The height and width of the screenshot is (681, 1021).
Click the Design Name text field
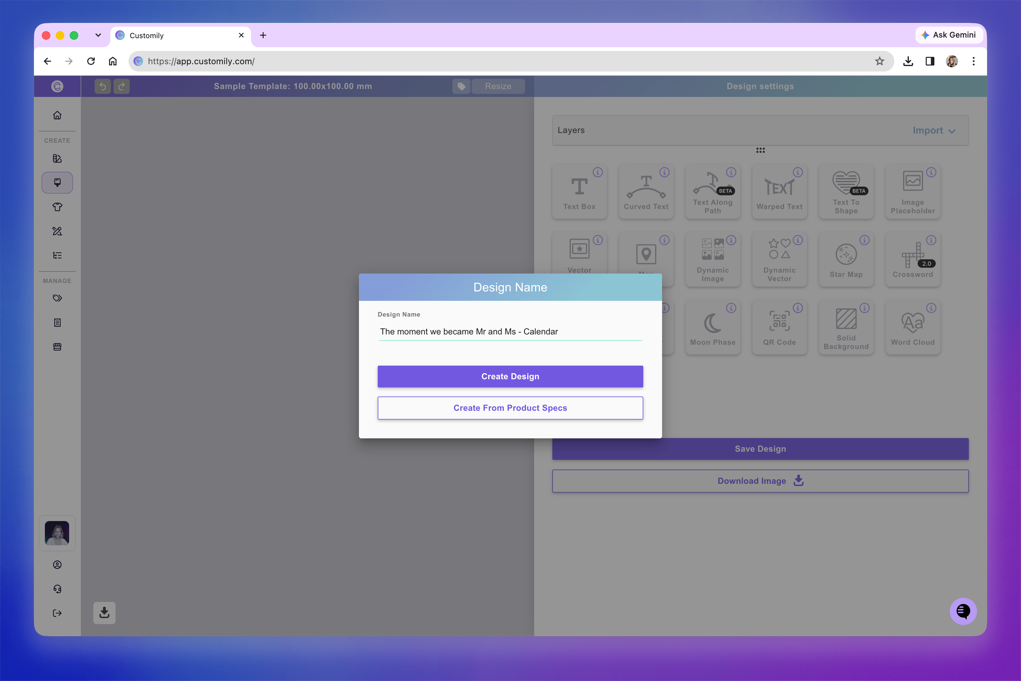tap(510, 331)
